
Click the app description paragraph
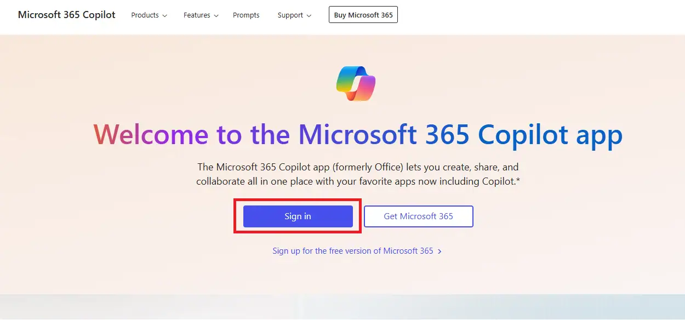[358, 174]
